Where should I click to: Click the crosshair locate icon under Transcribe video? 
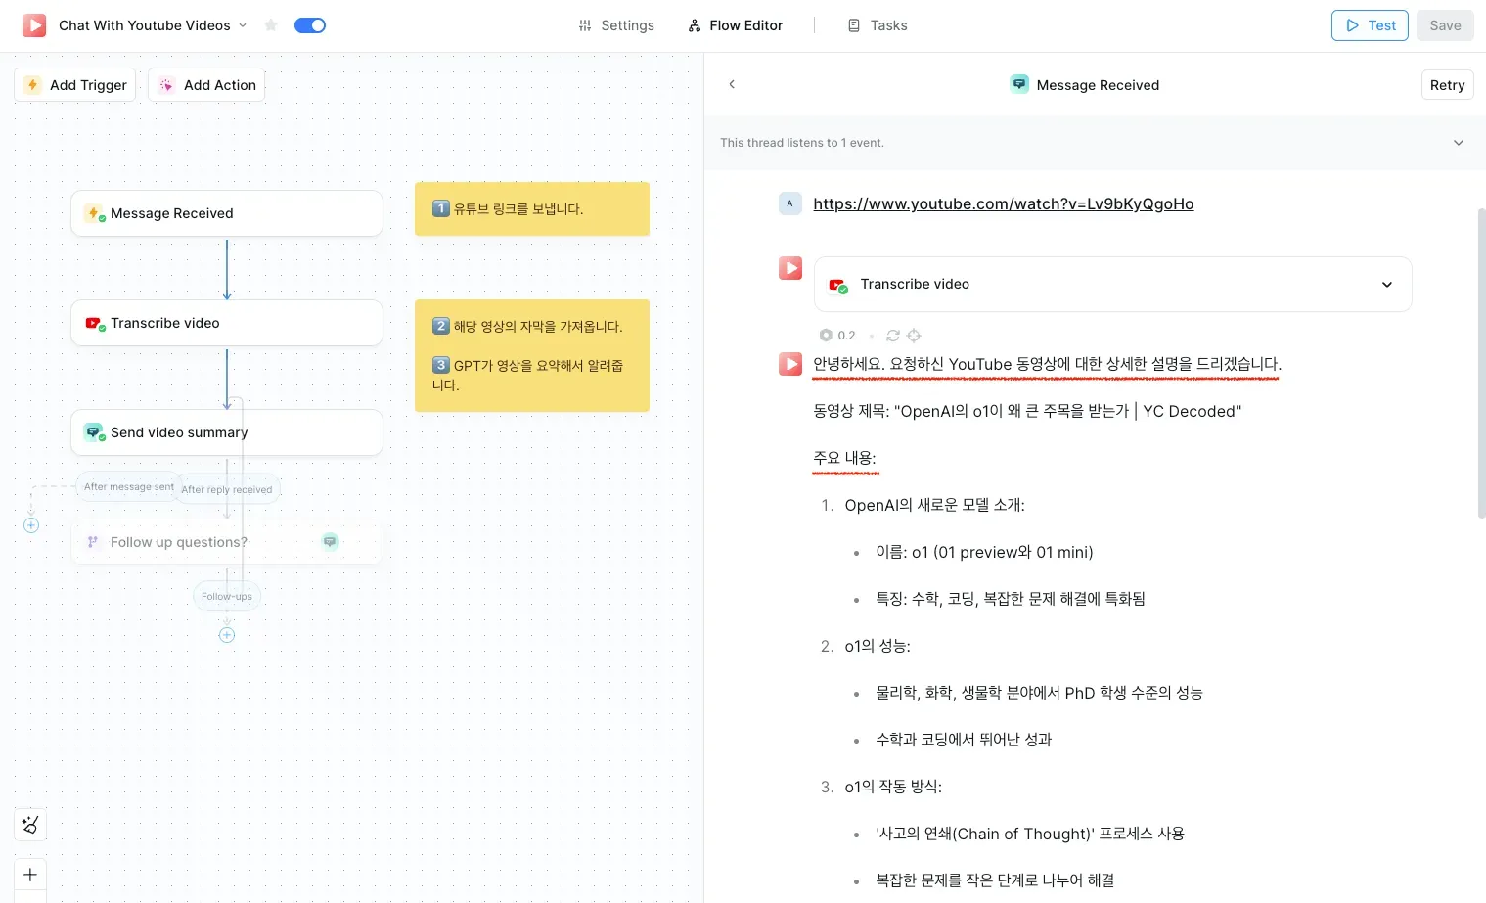[x=914, y=336]
